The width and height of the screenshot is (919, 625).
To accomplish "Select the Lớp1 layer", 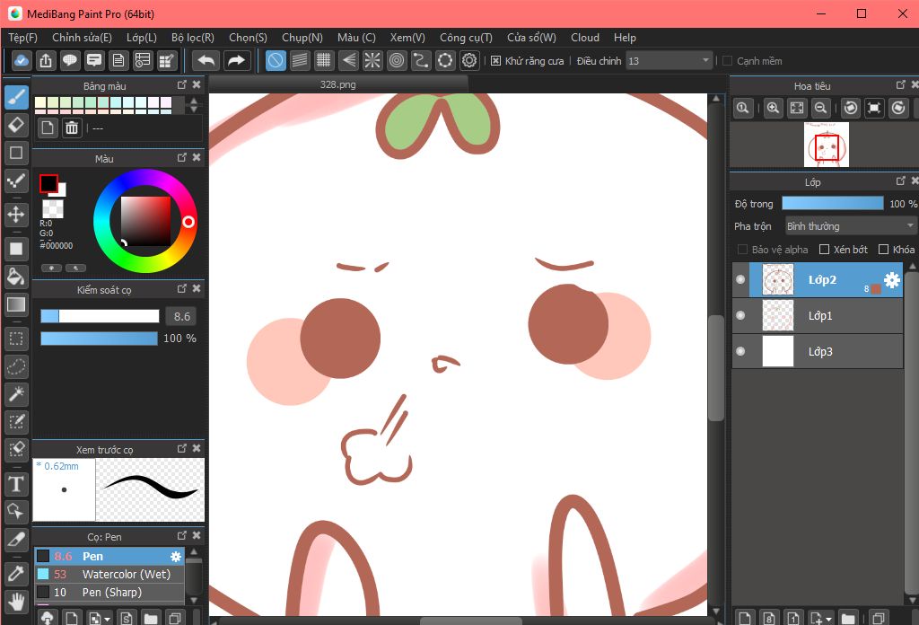I will pyautogui.click(x=818, y=316).
